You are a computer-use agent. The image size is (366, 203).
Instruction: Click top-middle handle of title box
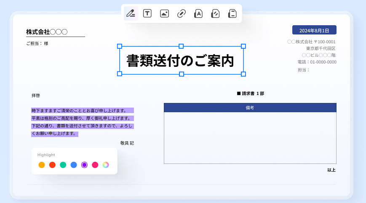pos(181,46)
